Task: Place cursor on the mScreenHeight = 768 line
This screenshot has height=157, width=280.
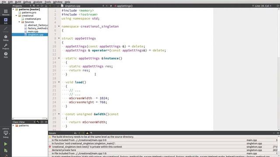Action: pyautogui.click(x=88, y=102)
